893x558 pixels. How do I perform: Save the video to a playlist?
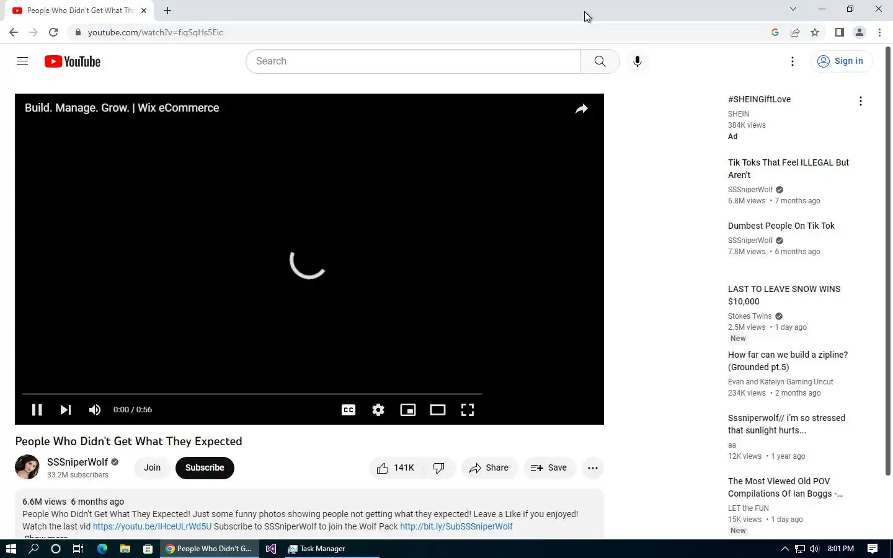point(549,468)
